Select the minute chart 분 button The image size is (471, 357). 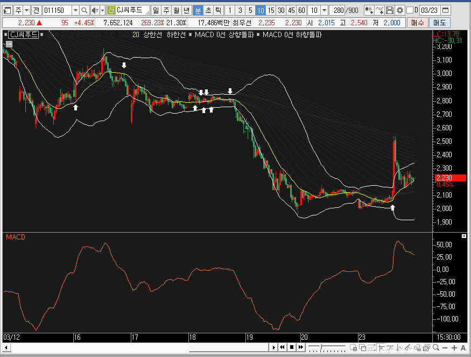click(198, 11)
